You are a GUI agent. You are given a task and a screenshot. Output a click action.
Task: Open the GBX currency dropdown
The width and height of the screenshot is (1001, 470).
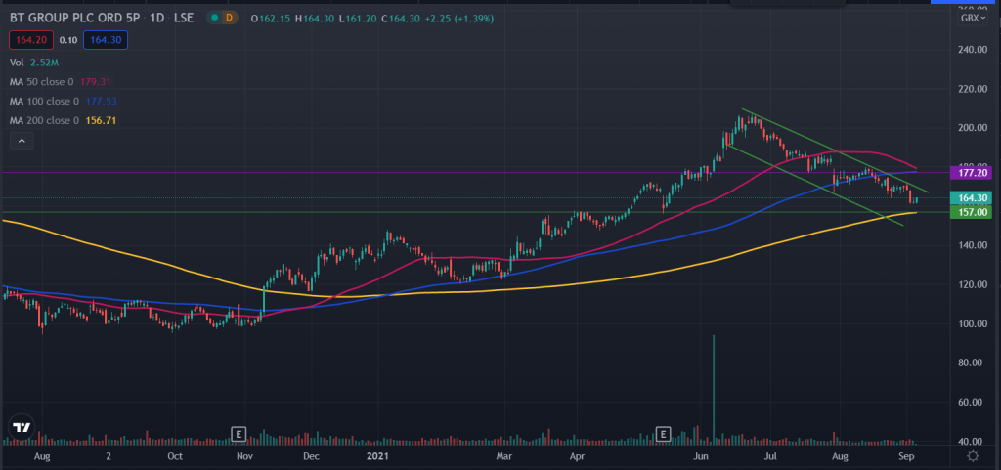[x=971, y=19]
